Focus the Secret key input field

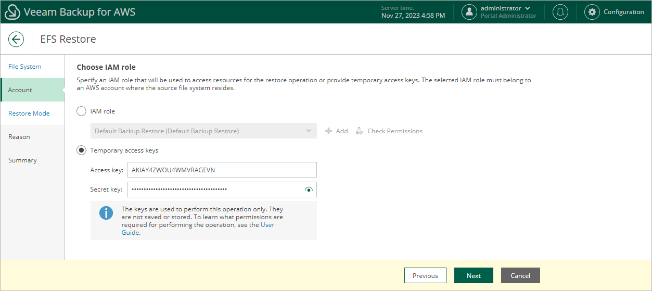tap(222, 189)
